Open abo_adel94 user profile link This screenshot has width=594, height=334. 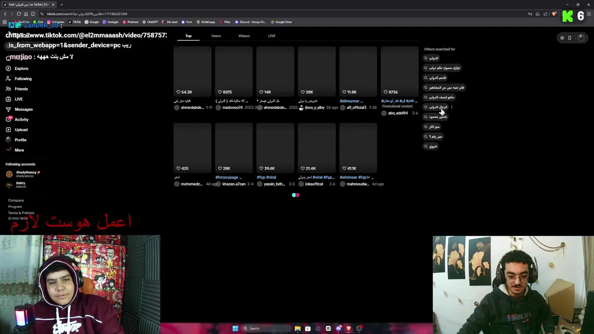tap(398, 113)
